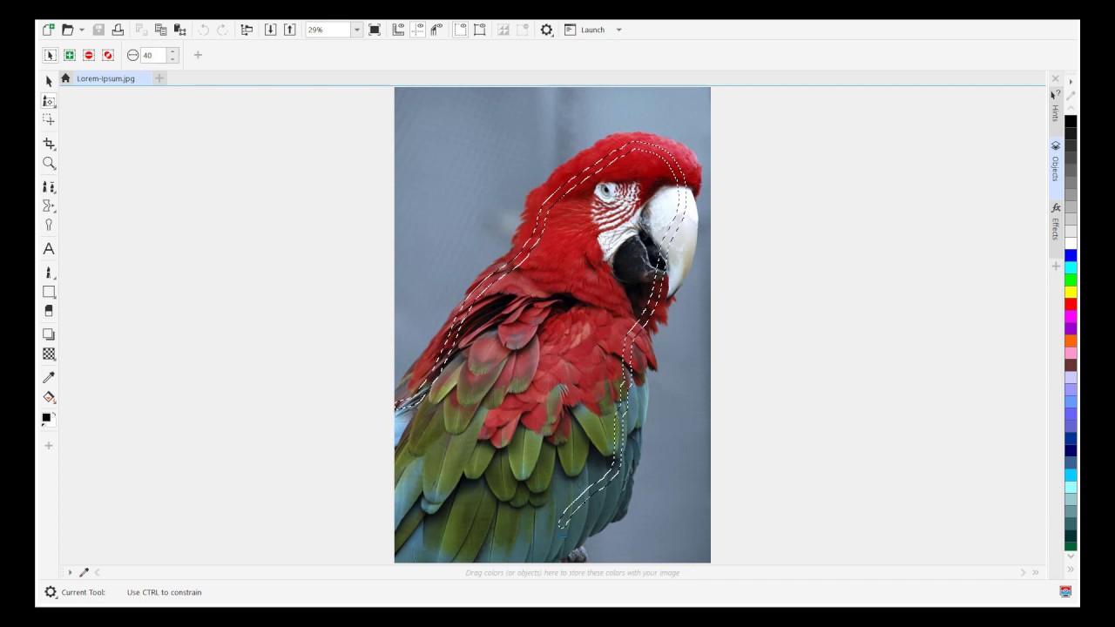
Task: Expand the Launch dropdown arrow
Action: 619,30
